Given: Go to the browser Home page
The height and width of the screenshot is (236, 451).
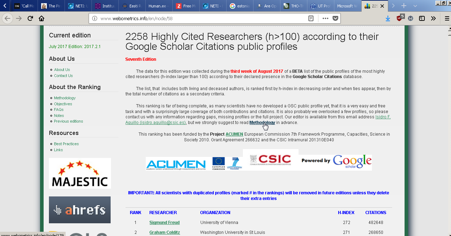Looking at the screenshot, I should 41,18.
